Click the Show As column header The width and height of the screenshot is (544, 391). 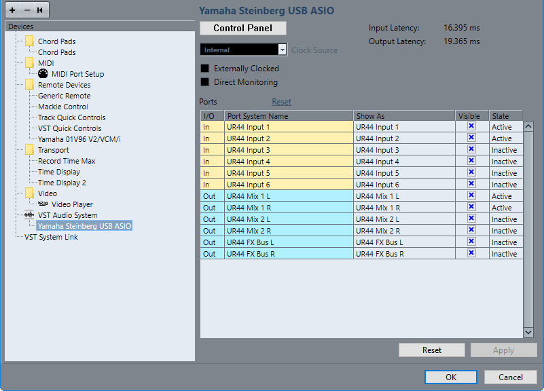(x=404, y=116)
